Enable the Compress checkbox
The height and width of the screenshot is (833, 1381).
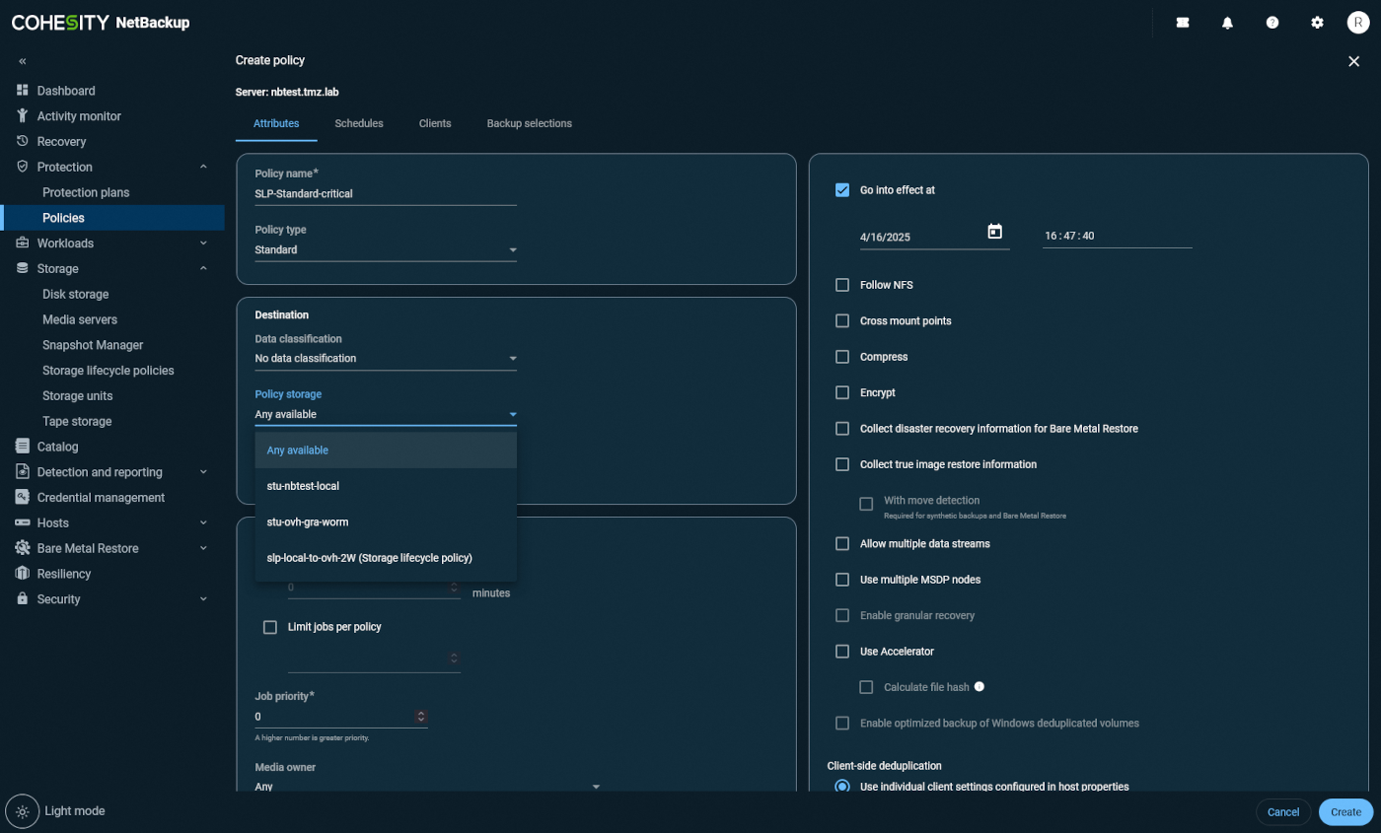click(842, 357)
